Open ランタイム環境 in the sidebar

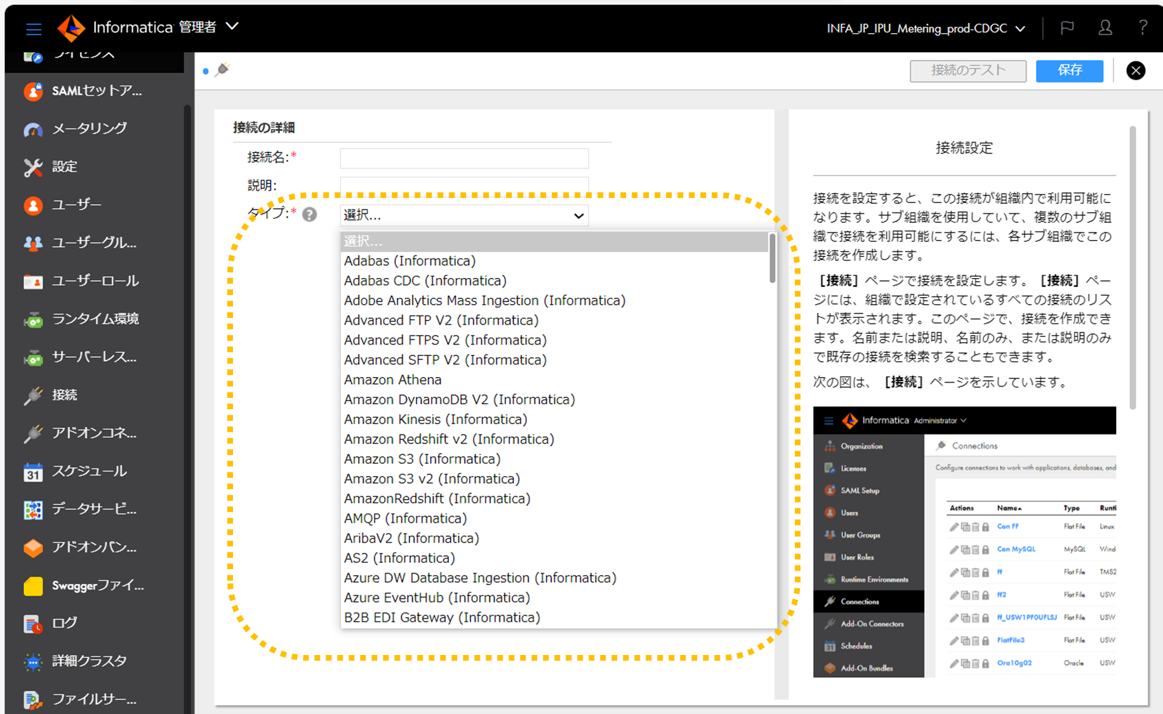point(95,319)
